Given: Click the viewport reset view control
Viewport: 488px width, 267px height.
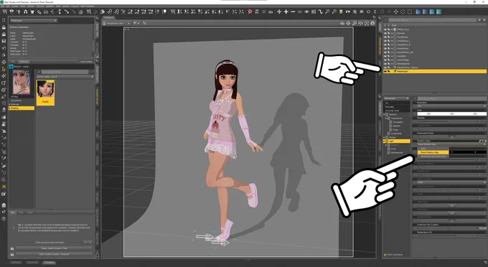Looking at the screenshot, I should coord(372,23).
